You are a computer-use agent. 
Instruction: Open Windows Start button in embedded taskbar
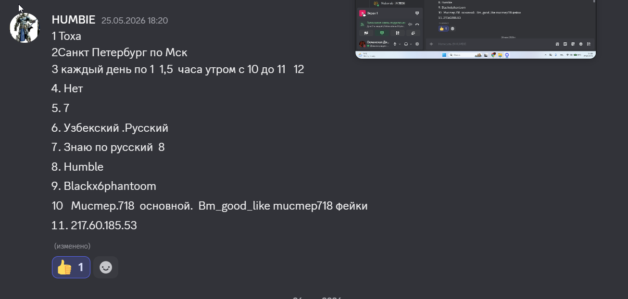pos(444,55)
